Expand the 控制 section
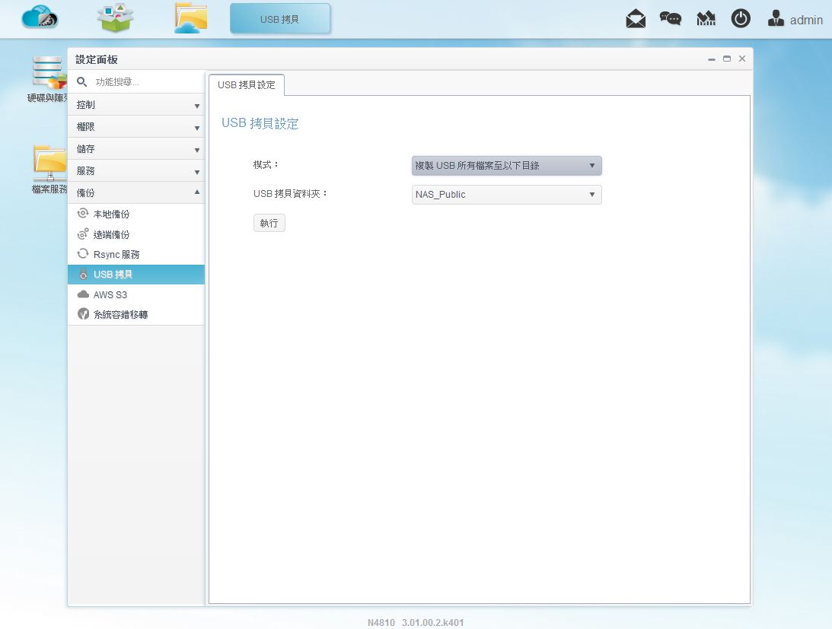Image resolution: width=832 pixels, height=629 pixels. pyautogui.click(x=136, y=105)
